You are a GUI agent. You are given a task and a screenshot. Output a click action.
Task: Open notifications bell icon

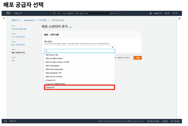(151, 13)
